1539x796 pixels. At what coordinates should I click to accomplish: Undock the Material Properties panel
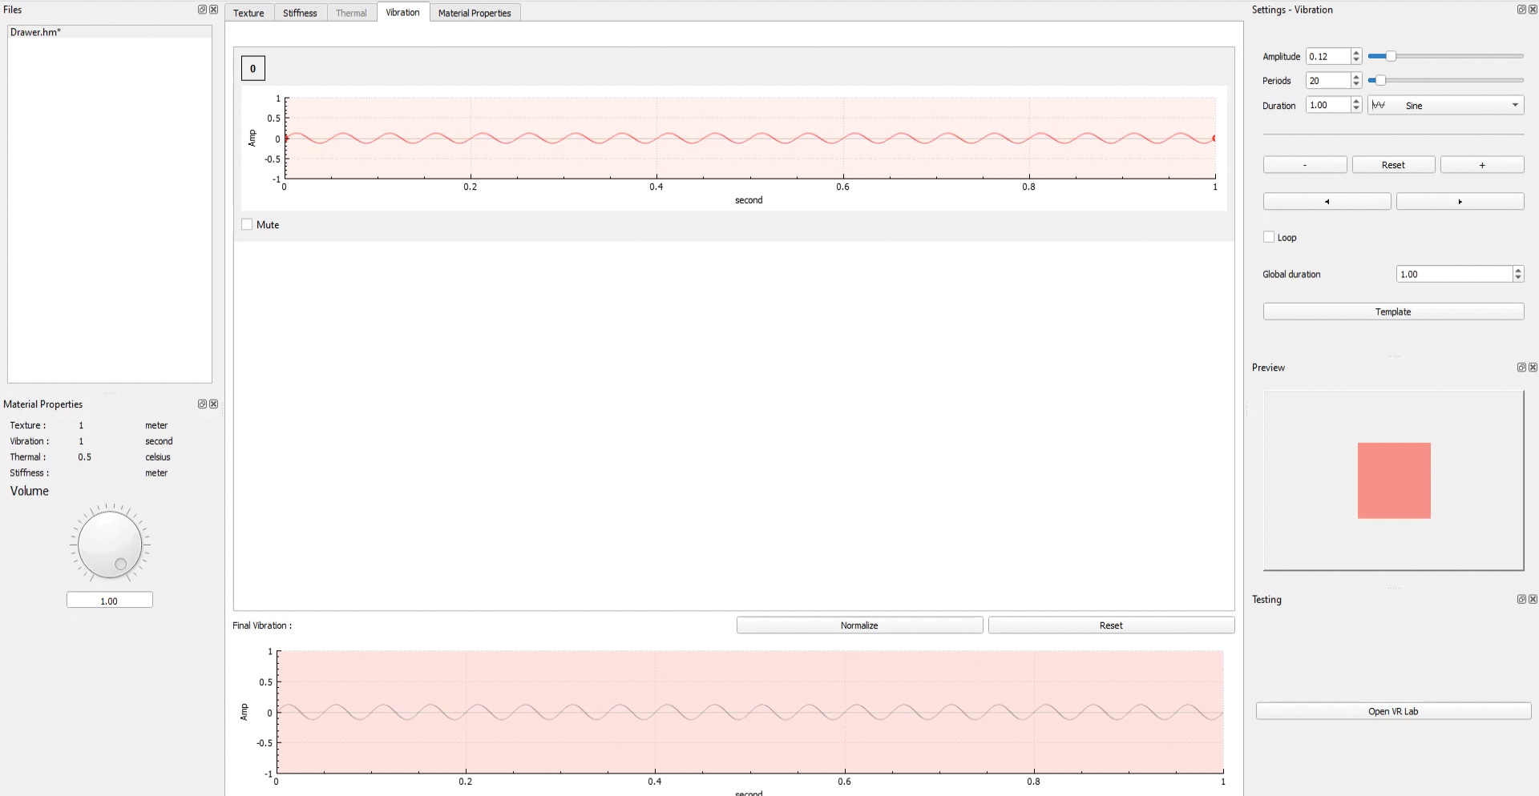pos(202,404)
